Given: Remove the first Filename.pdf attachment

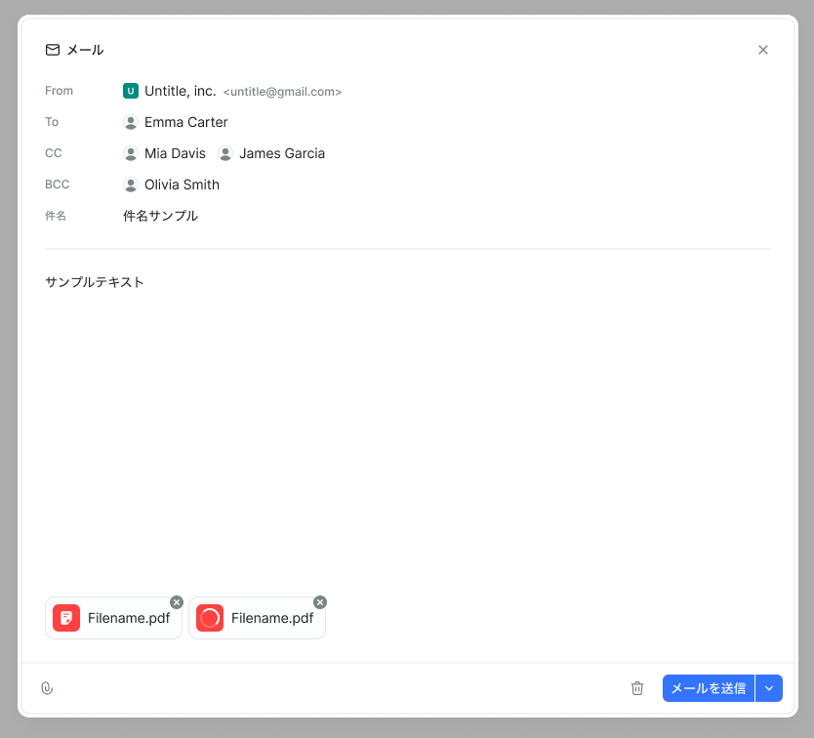Looking at the screenshot, I should [x=177, y=602].
